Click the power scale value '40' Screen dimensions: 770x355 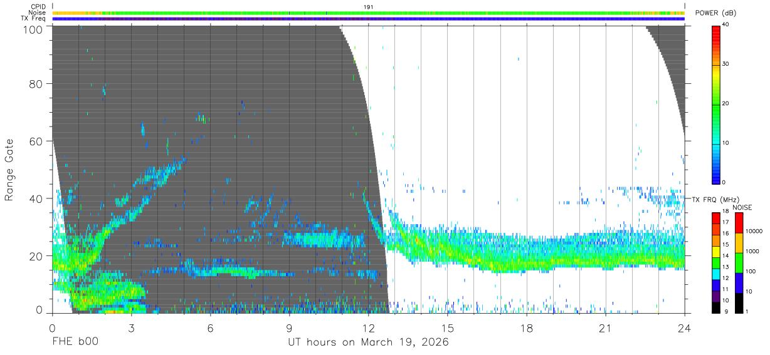726,24
